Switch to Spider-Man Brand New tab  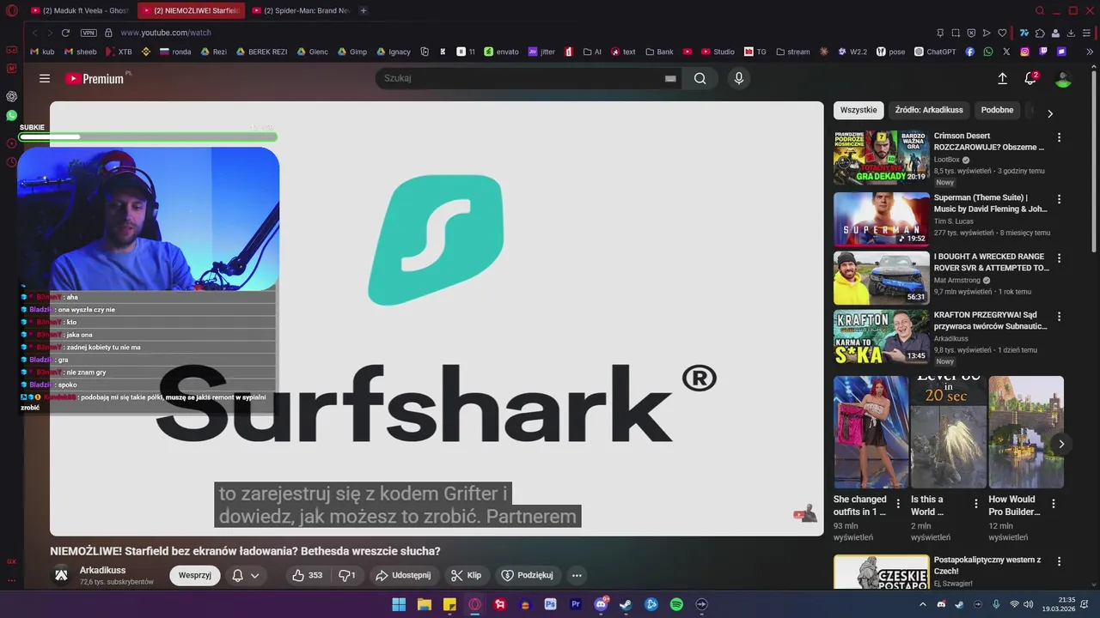[300, 10]
